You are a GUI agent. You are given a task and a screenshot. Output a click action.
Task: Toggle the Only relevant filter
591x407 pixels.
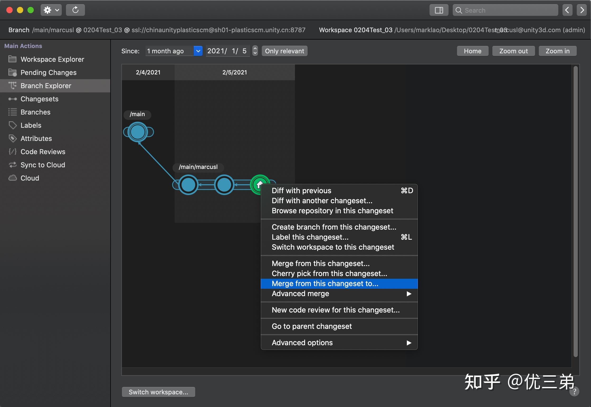click(x=284, y=51)
